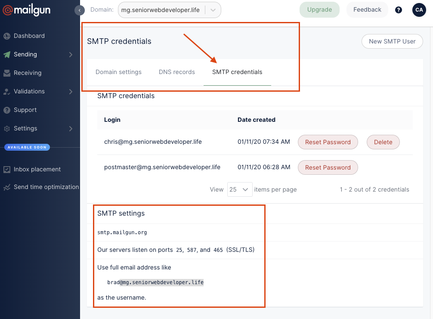Click the Receiving envelope icon

(7, 73)
